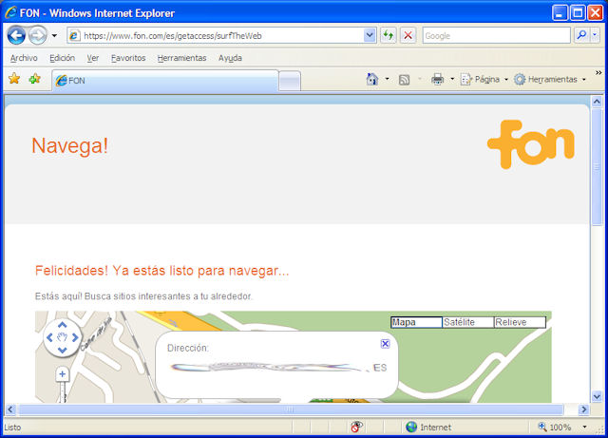Open the search provider options dropdown

click(595, 35)
